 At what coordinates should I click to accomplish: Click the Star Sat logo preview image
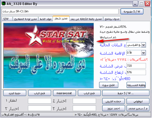tap(49, 55)
